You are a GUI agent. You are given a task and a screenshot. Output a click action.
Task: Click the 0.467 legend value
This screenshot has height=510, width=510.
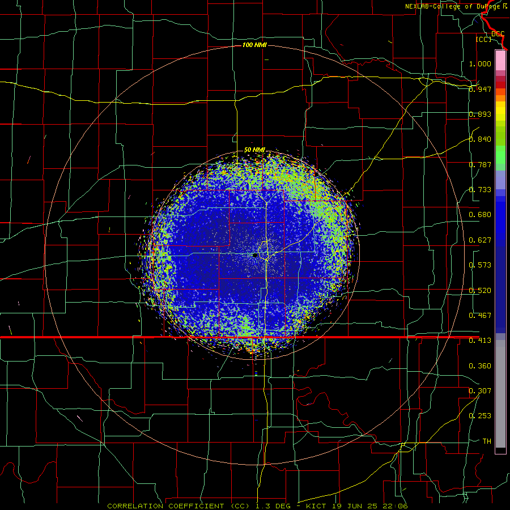click(480, 316)
